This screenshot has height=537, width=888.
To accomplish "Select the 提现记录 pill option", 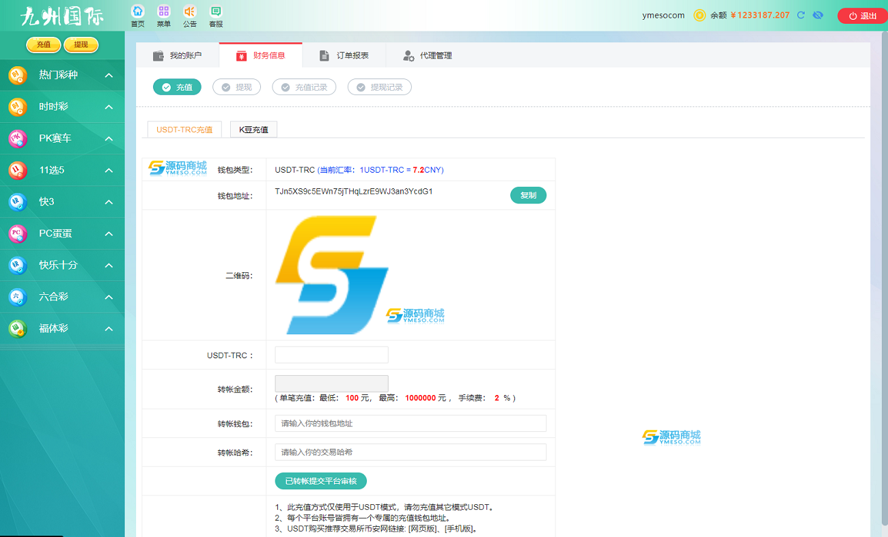I will 379,87.
